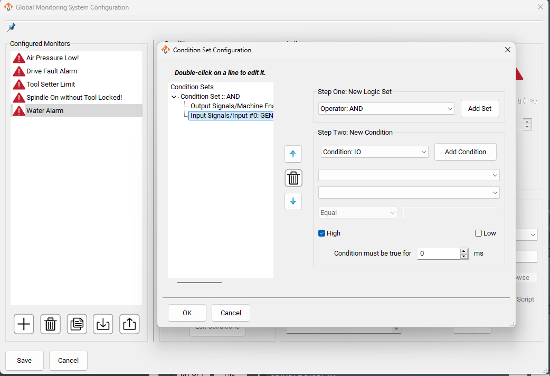Select Output Signals/Machine Enable tree line

coord(231,106)
